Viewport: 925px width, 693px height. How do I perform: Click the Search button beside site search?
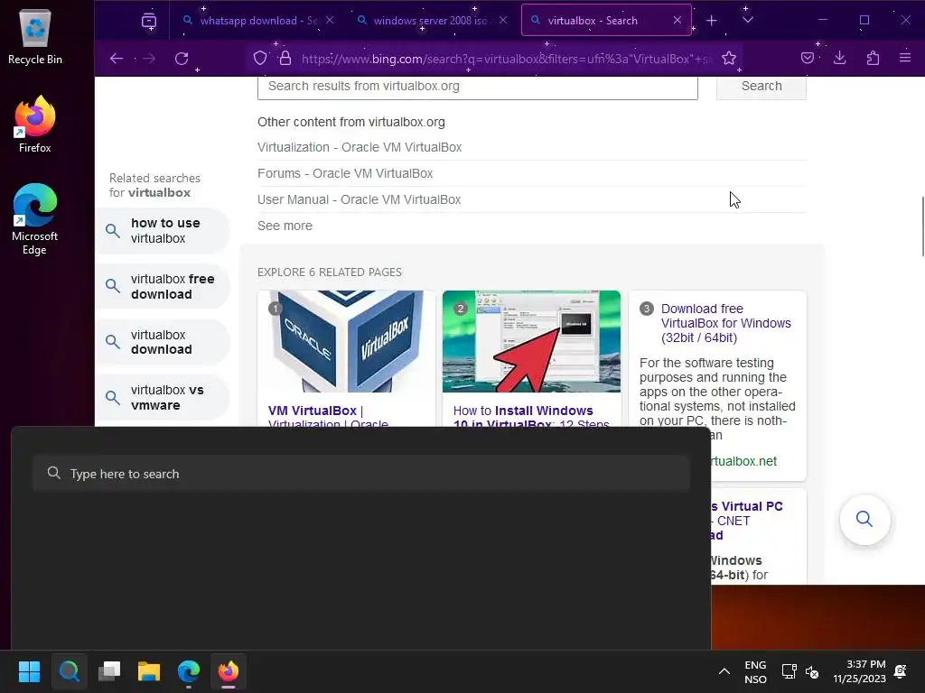click(761, 87)
